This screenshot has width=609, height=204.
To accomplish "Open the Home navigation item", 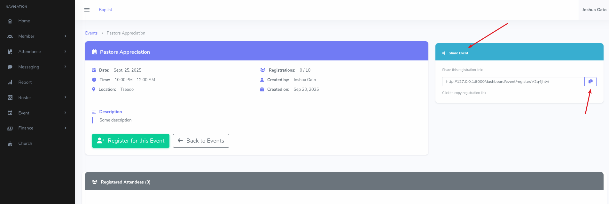I will pyautogui.click(x=24, y=21).
